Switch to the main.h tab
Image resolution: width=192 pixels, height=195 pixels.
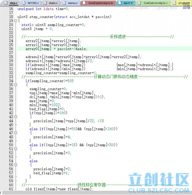(x=126, y=3)
